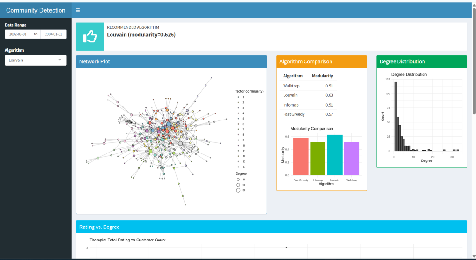
Task: Click the Network Plot panel header
Action: [171, 61]
